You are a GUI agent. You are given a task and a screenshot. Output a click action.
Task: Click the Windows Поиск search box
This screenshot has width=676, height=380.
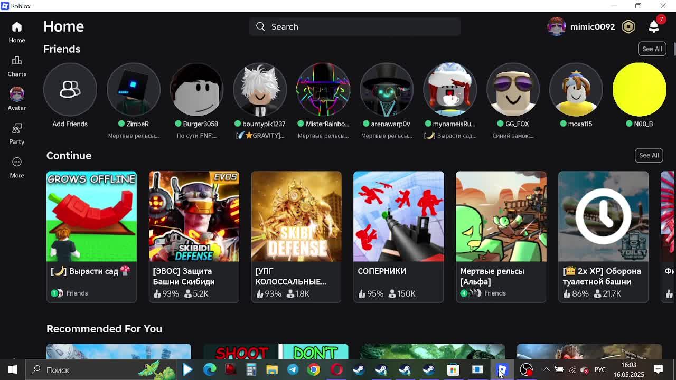[x=100, y=369]
